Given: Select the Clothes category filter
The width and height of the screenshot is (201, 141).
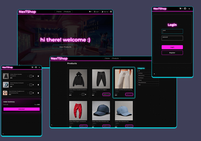Looking at the screenshot, I should tap(141, 73).
